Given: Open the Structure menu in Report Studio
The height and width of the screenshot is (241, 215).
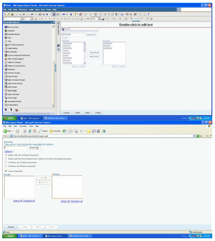Looking at the screenshot, I should 23,10.
